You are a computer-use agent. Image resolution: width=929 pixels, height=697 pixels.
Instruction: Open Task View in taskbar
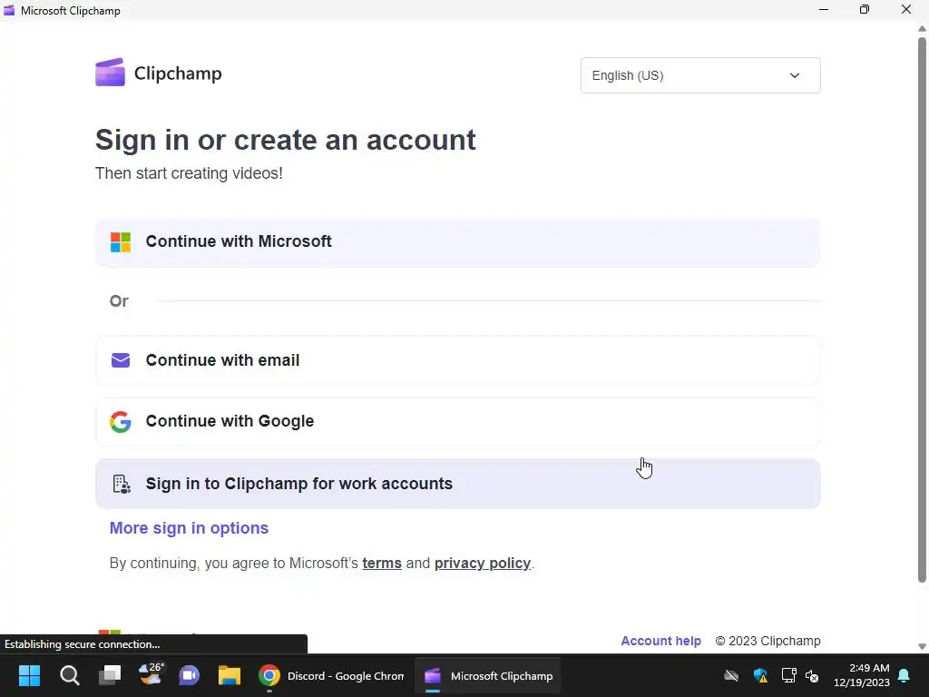click(110, 675)
